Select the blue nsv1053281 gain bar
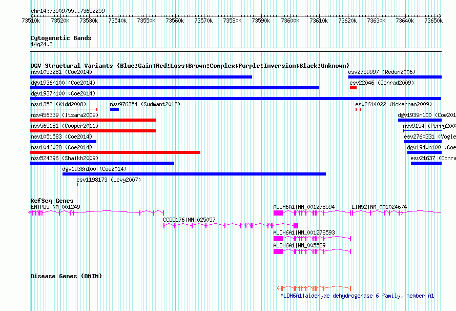The width and height of the screenshot is (456, 311). tap(141, 77)
